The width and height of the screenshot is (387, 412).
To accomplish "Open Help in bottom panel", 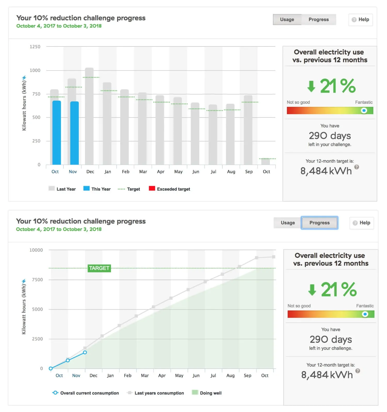I will click(x=362, y=223).
